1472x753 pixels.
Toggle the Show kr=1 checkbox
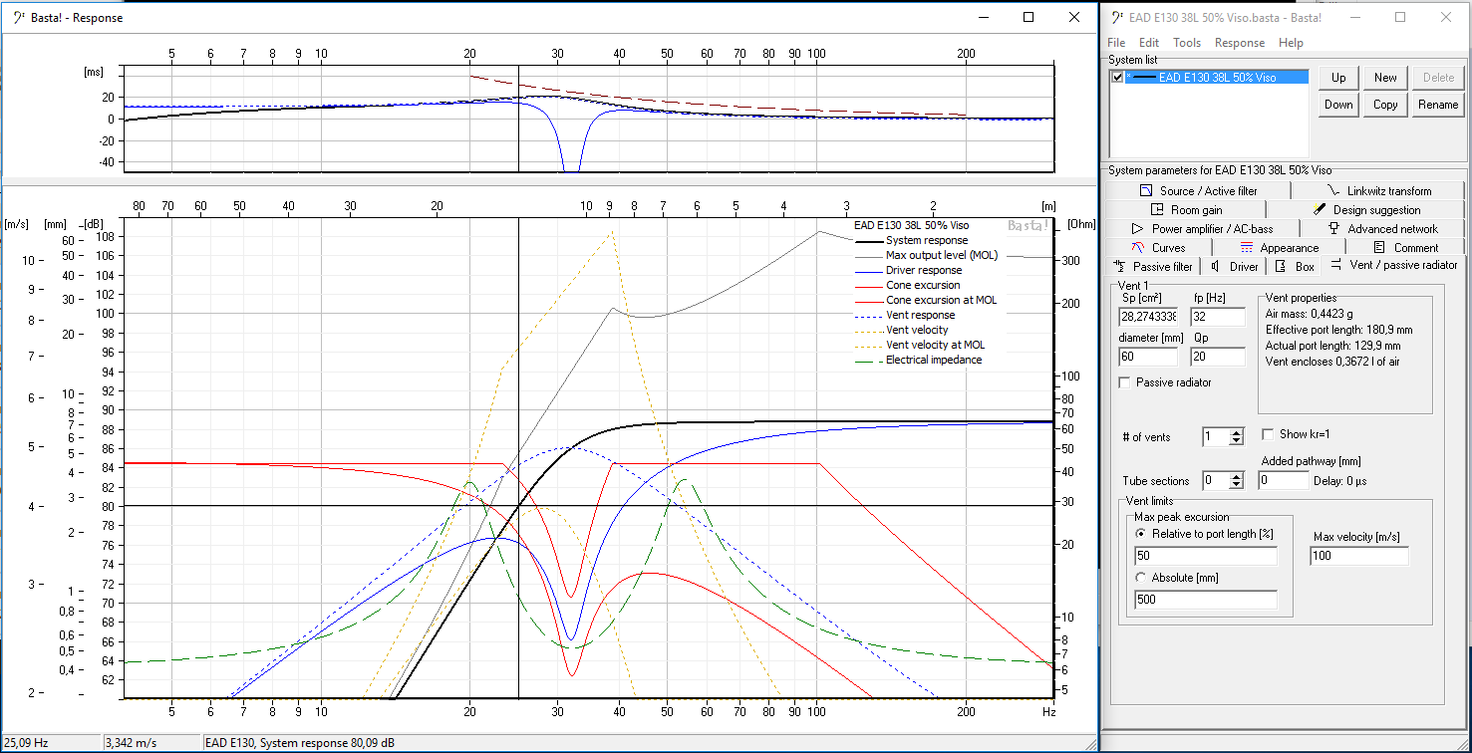1268,434
